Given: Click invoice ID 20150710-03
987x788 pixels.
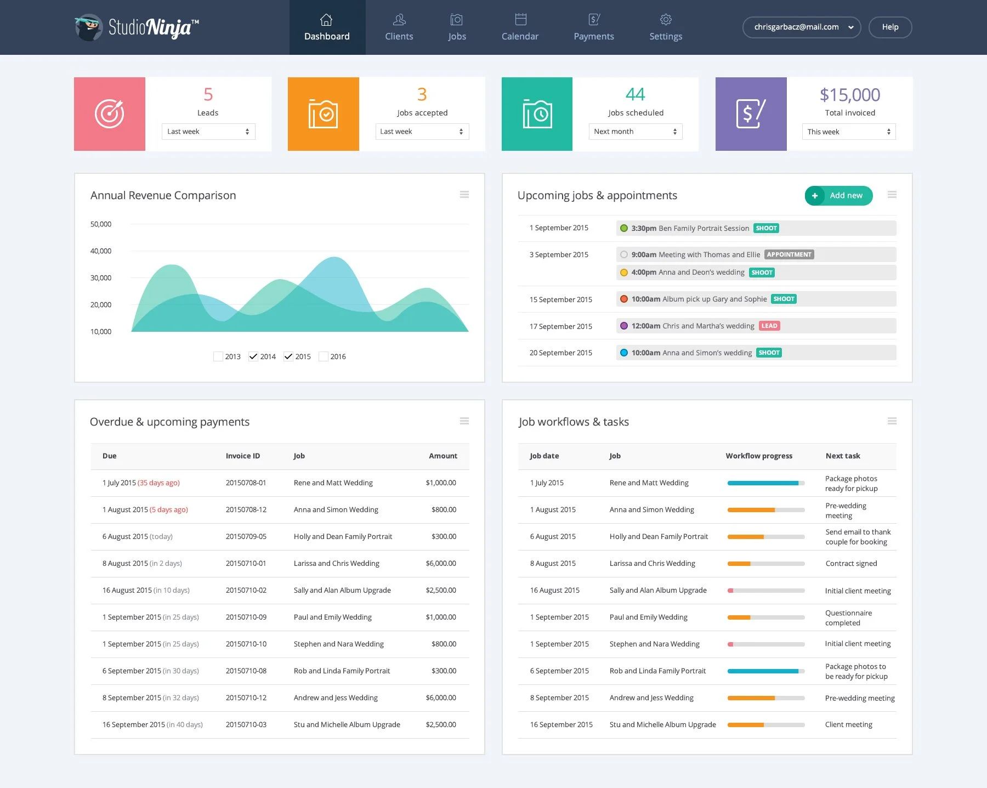Looking at the screenshot, I should pyautogui.click(x=246, y=725).
